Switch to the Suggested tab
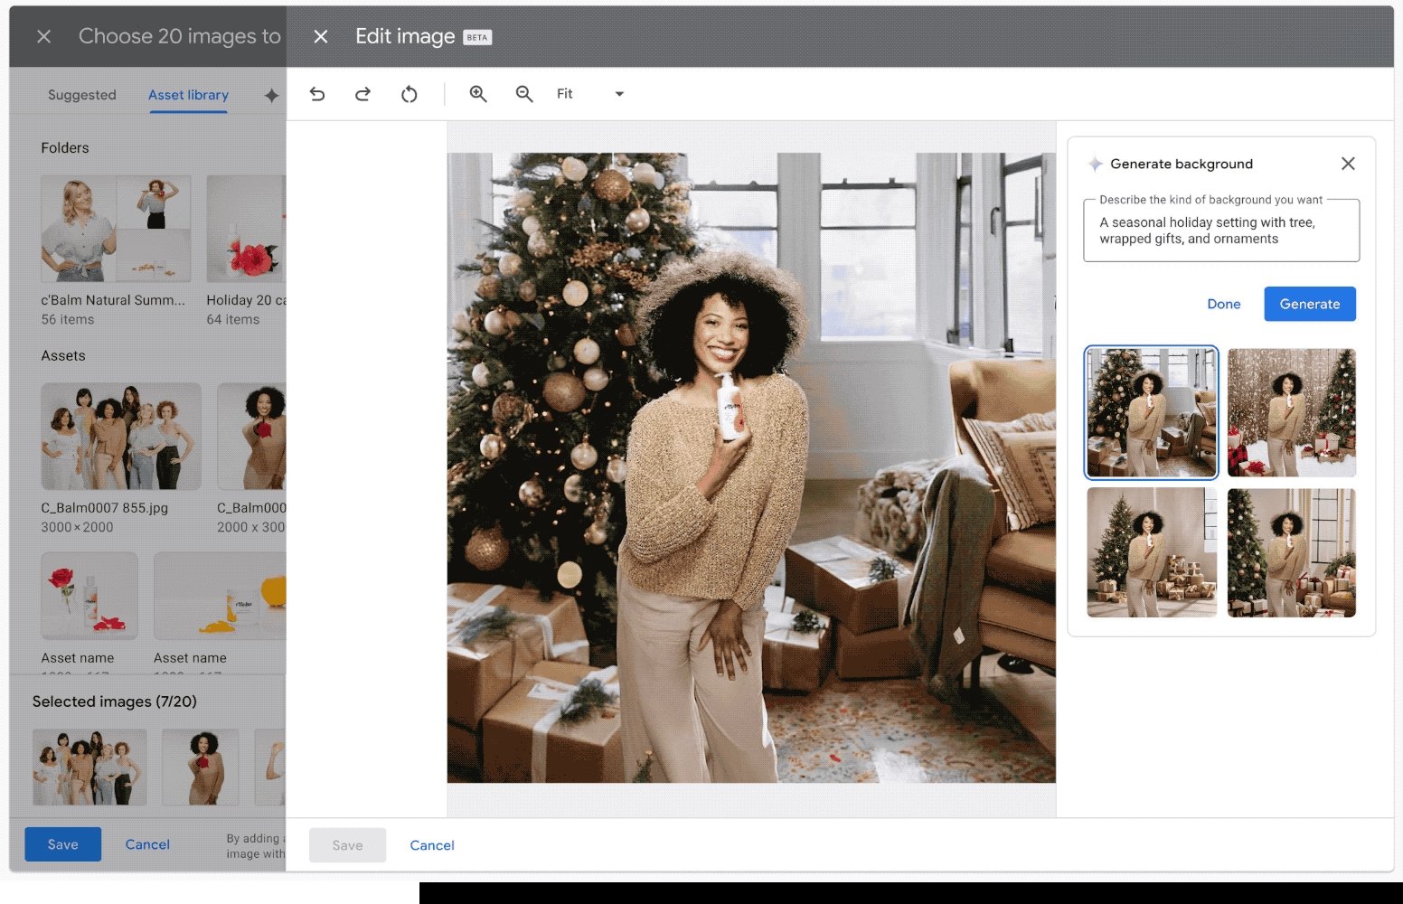The width and height of the screenshot is (1403, 904). pyautogui.click(x=82, y=95)
